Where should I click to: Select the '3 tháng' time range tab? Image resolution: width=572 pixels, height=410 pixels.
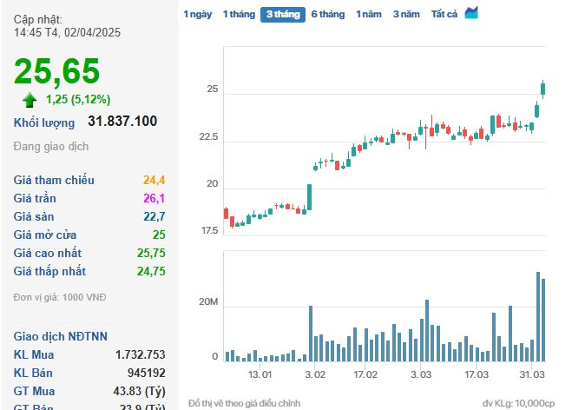283,15
